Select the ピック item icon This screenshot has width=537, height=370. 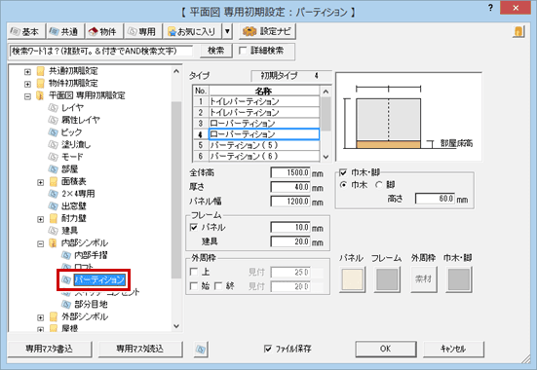pos(54,132)
